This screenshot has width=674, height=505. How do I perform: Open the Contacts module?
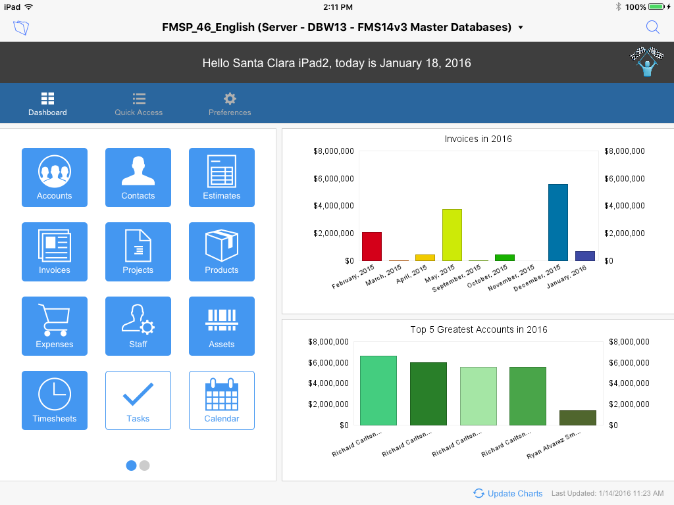click(x=138, y=178)
